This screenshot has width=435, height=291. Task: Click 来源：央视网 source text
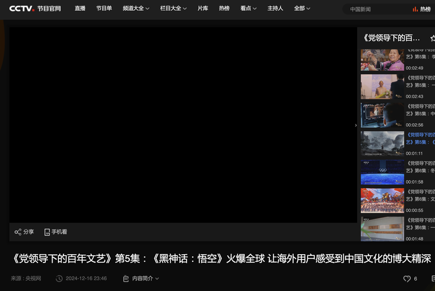click(26, 278)
